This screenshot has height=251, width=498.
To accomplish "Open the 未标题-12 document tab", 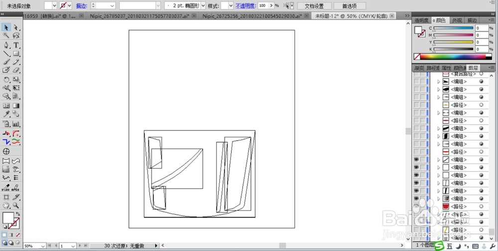I will tap(352, 16).
